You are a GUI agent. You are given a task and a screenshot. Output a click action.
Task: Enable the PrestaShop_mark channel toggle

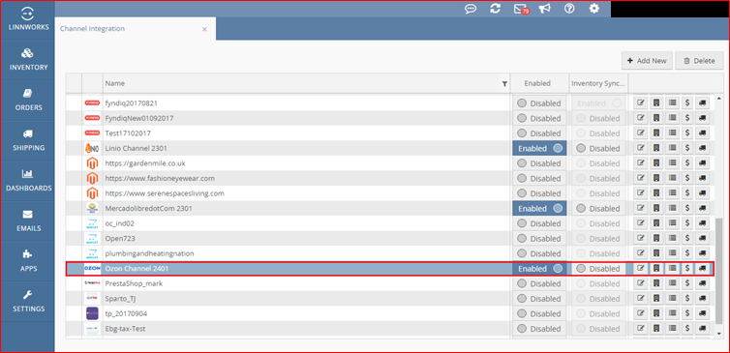539,283
